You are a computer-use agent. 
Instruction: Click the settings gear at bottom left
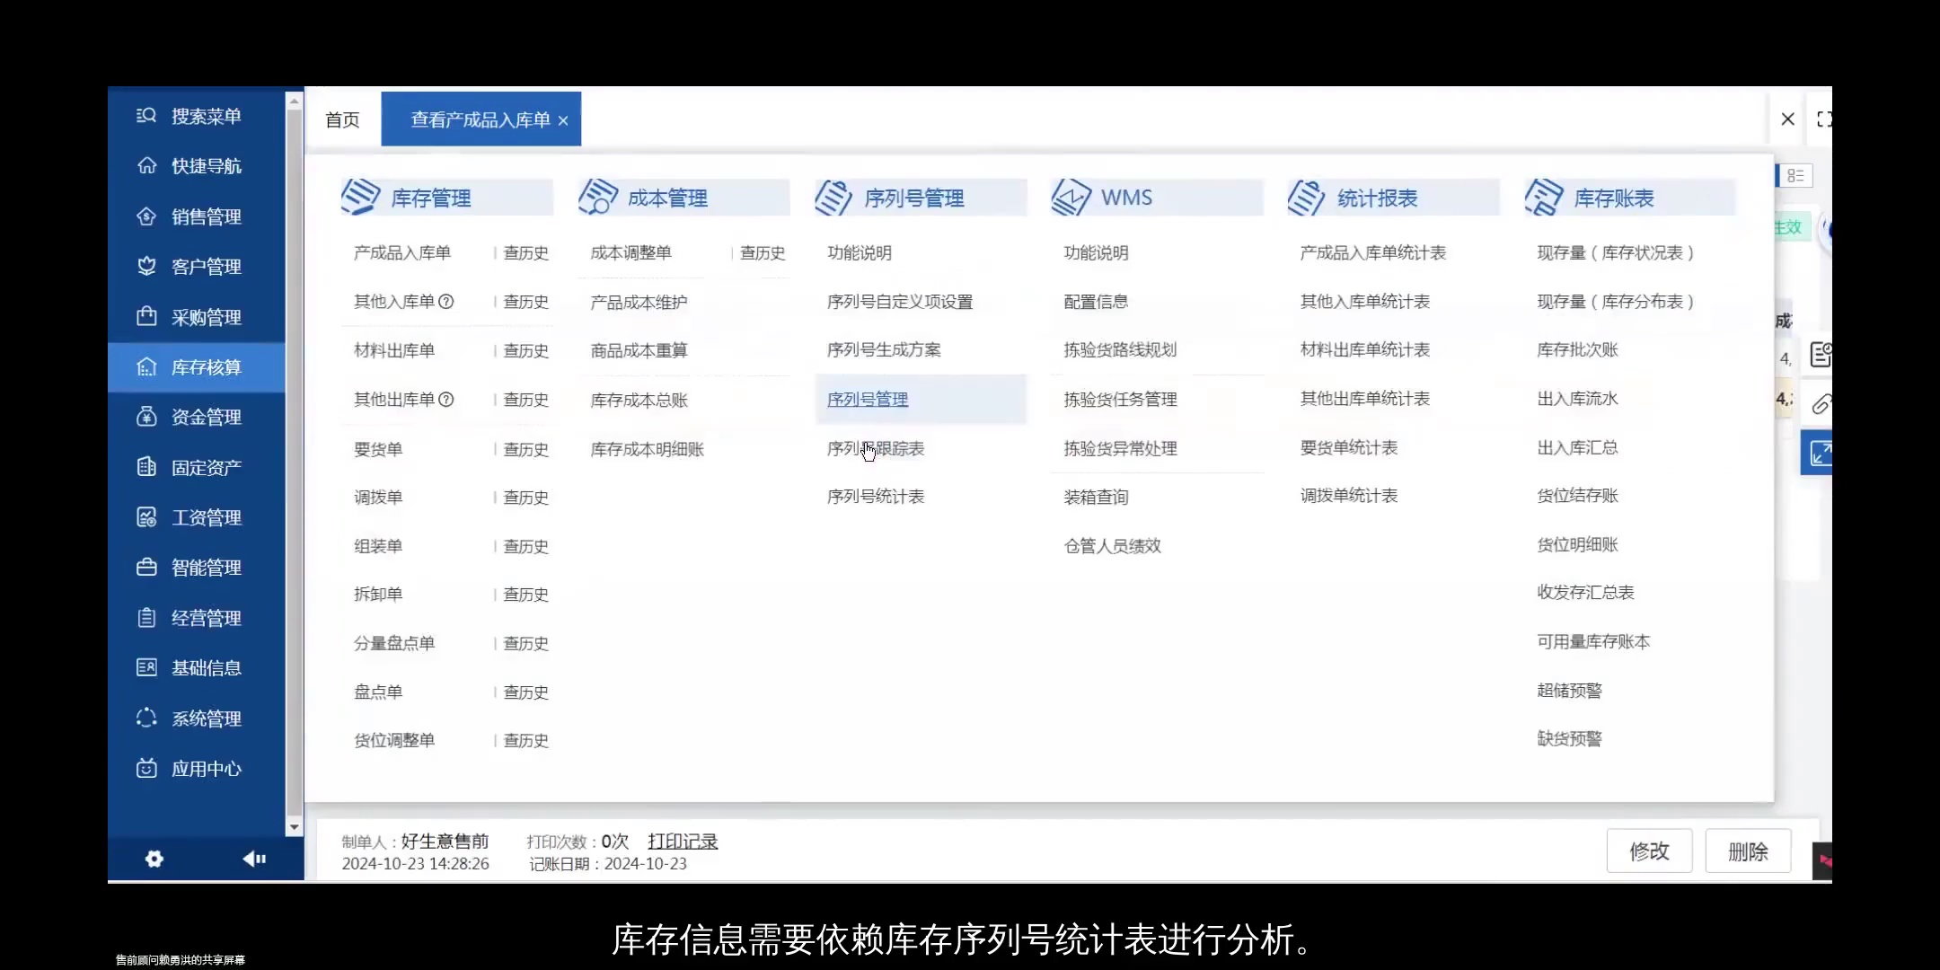coord(154,860)
